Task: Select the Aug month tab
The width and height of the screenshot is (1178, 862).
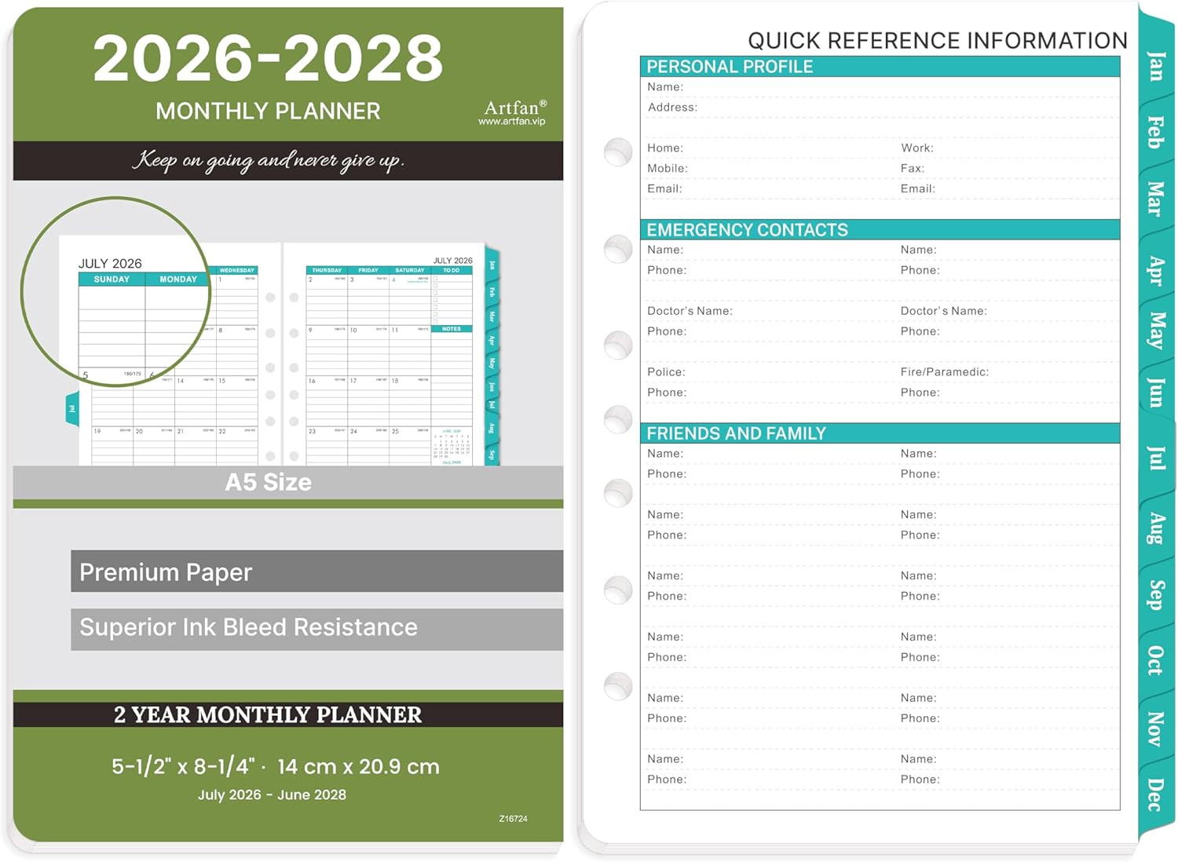Action: pos(1156,528)
